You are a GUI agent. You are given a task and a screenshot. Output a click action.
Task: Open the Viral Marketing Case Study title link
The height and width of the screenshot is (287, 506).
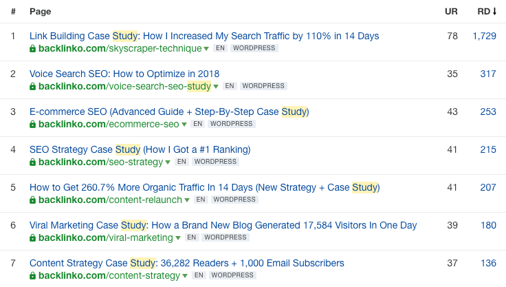pos(223,225)
